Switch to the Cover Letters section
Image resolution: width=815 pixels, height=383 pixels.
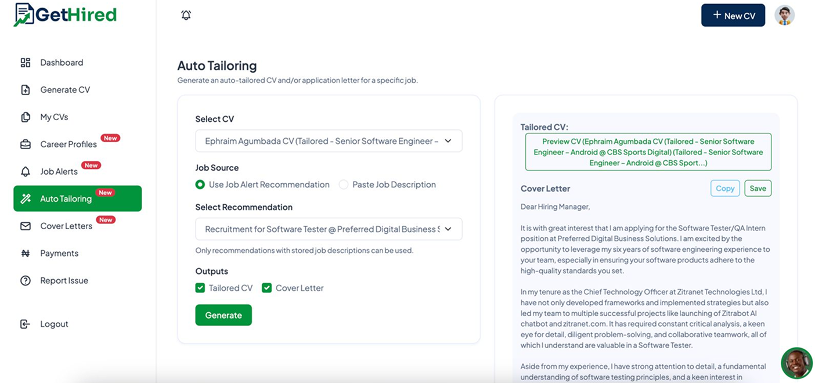pos(66,226)
